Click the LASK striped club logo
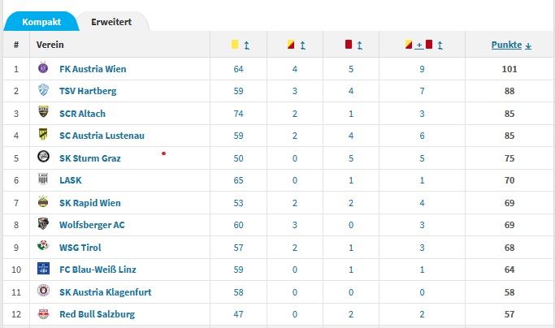555x328 pixels. [43, 179]
